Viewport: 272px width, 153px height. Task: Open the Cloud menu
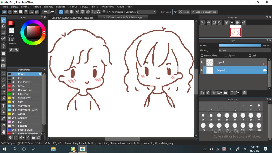120,7
